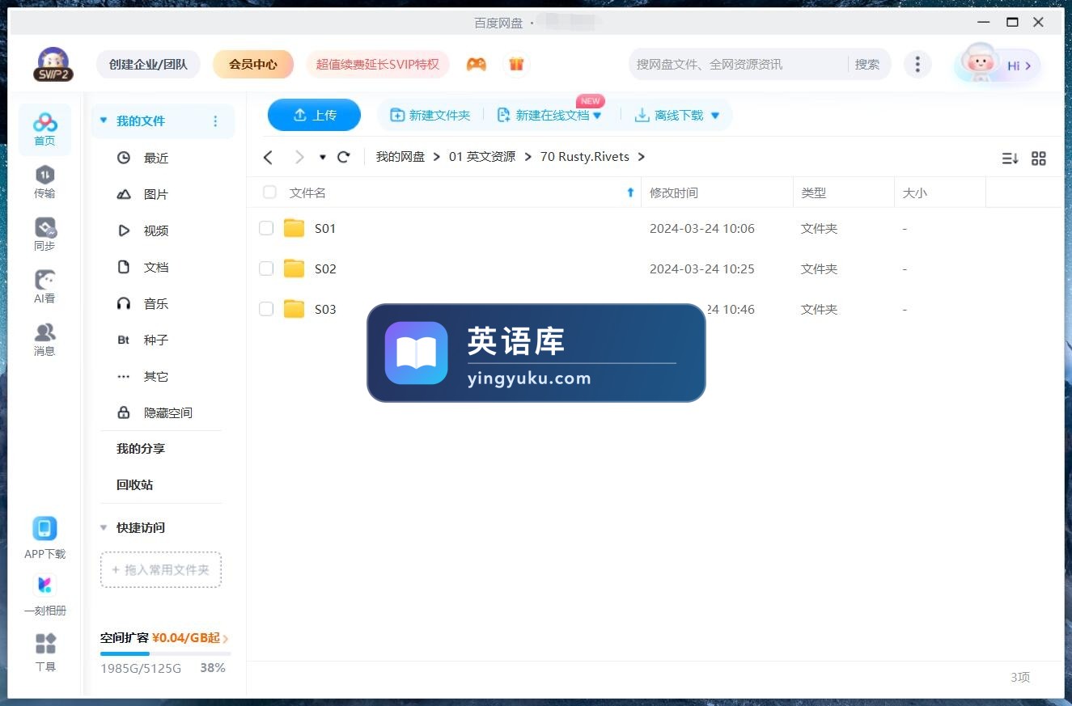Click 我的网盘 breadcrumb
The image size is (1072, 706).
[x=400, y=157]
